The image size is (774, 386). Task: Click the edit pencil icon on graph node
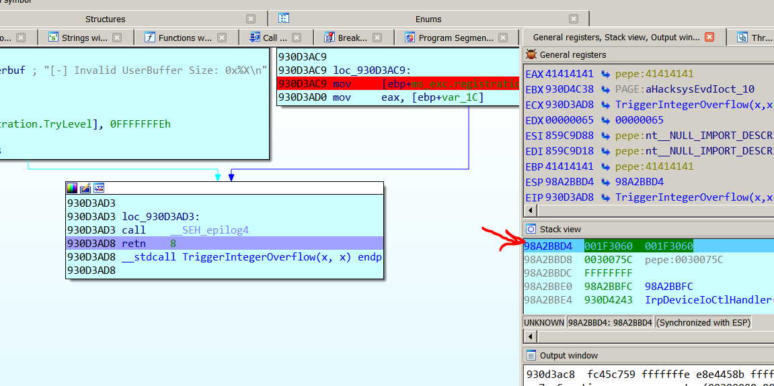[85, 188]
